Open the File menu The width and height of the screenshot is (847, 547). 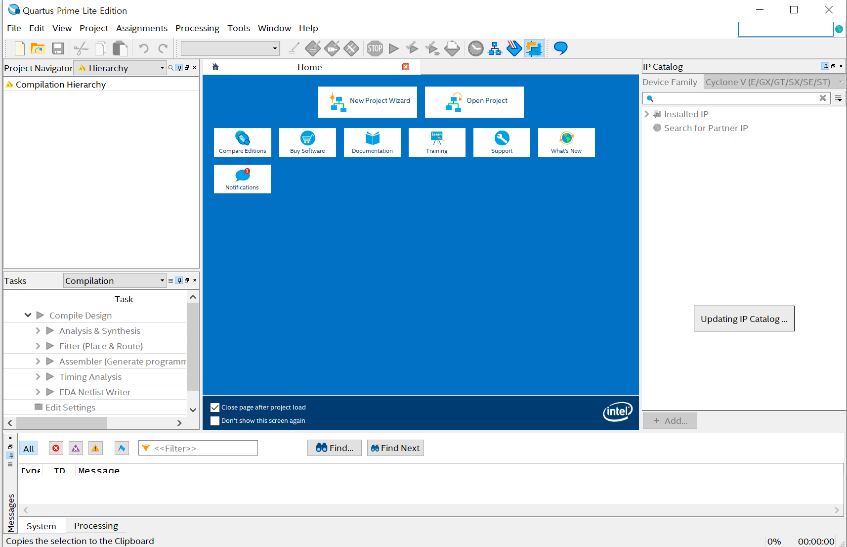14,28
